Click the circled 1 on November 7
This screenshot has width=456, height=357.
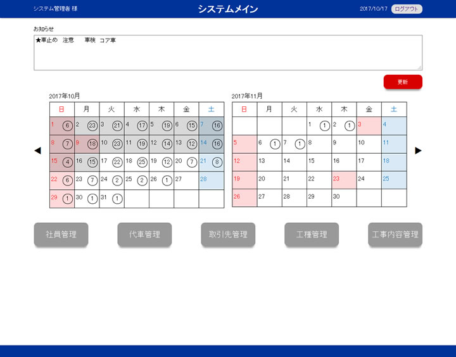(x=300, y=144)
